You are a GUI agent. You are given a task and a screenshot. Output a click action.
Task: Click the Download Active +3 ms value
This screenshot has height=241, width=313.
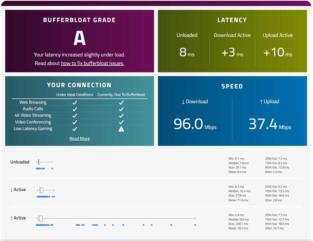click(x=232, y=52)
